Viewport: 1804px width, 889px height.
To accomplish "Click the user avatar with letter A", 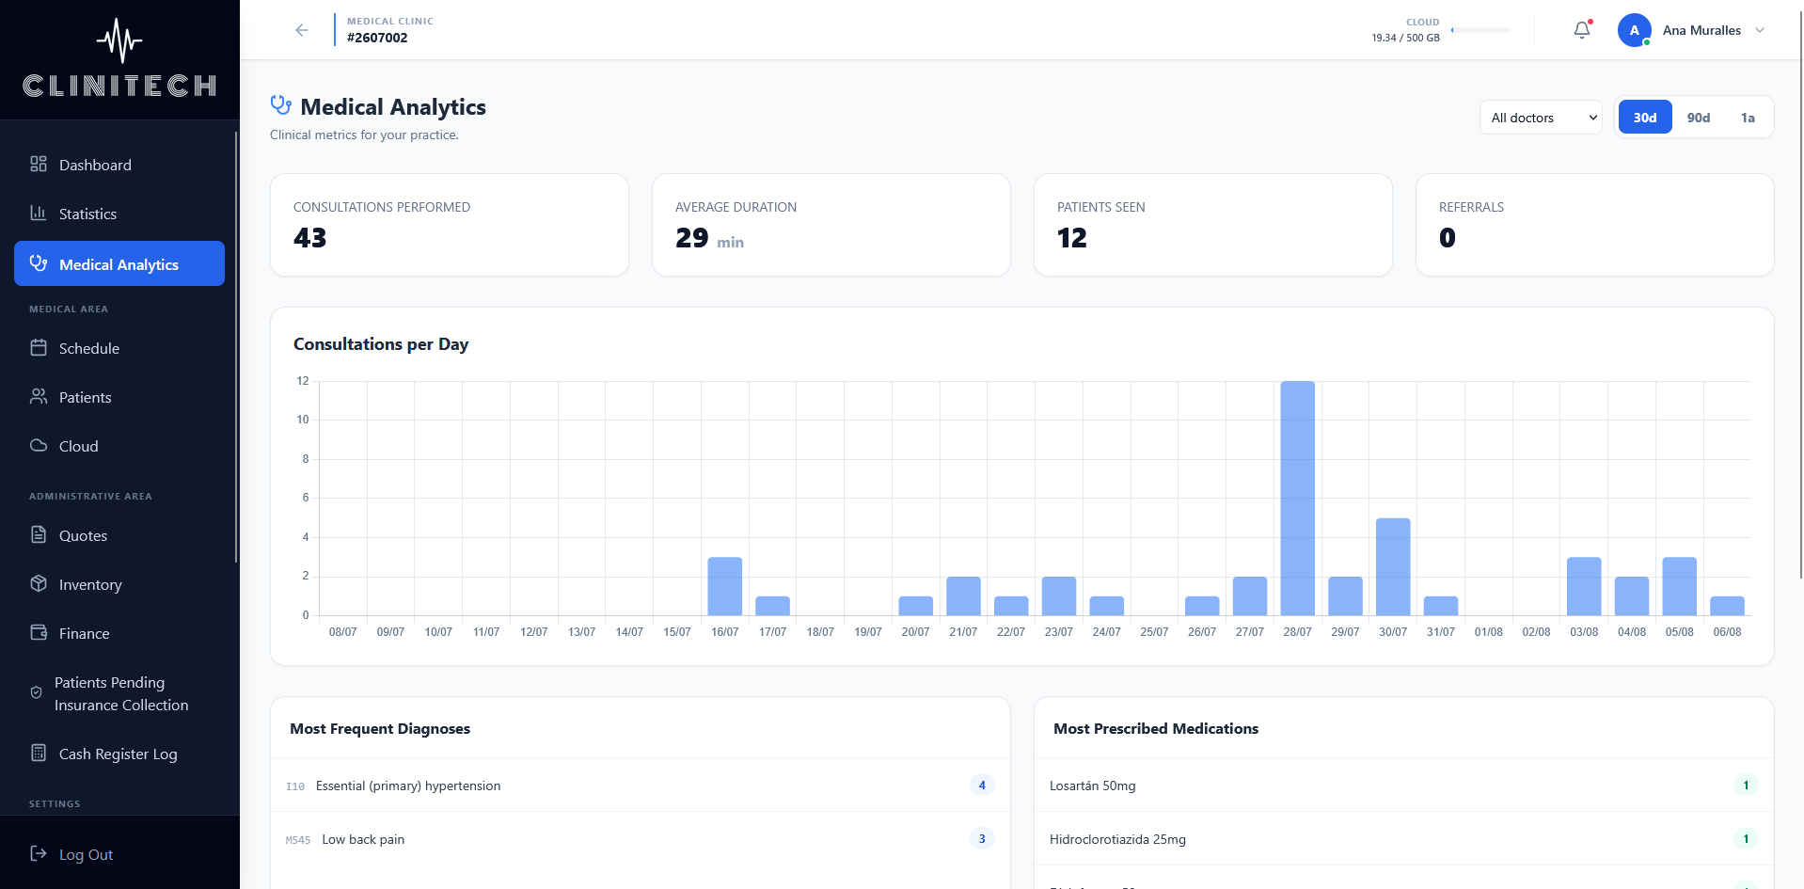I will pyautogui.click(x=1635, y=30).
